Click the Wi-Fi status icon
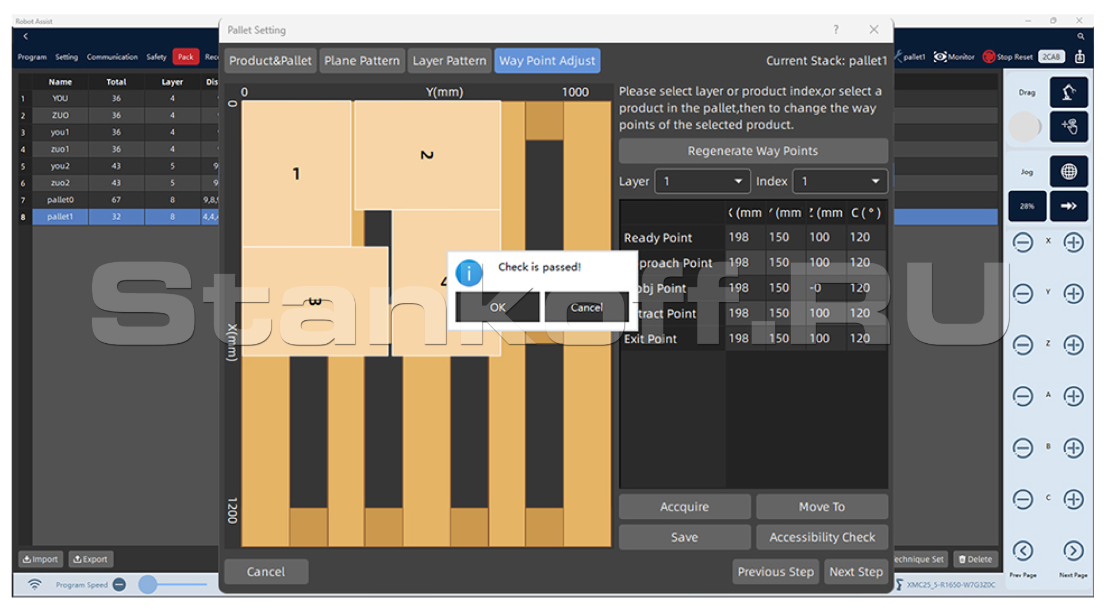The height and width of the screenshot is (610, 1104). coord(34,585)
